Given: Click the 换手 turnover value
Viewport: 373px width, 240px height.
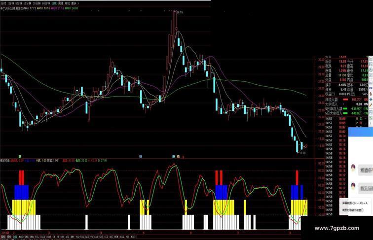Looking at the screenshot, I should coord(342,85).
